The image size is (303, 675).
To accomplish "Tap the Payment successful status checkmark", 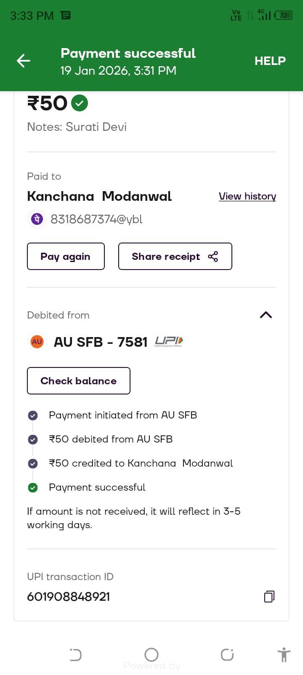I will pos(33,488).
